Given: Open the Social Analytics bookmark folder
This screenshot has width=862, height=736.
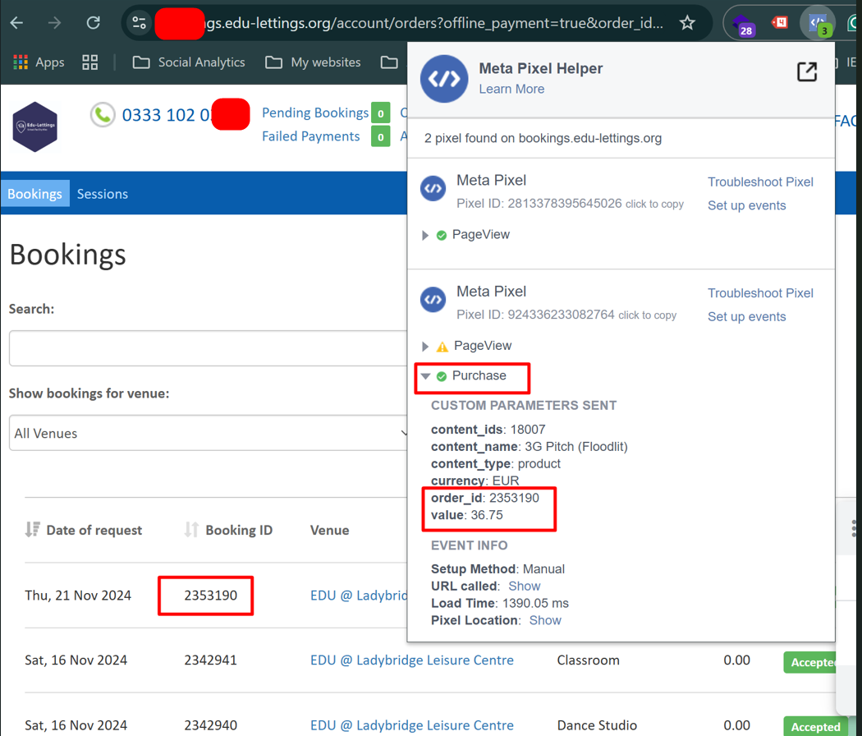Looking at the screenshot, I should pos(189,62).
